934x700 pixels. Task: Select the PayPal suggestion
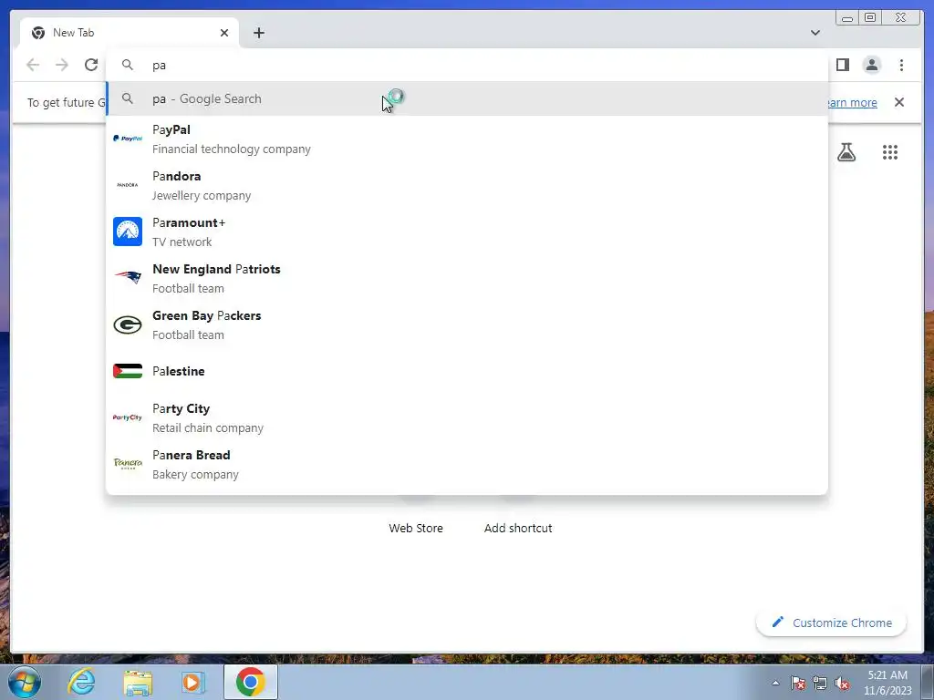(x=467, y=139)
